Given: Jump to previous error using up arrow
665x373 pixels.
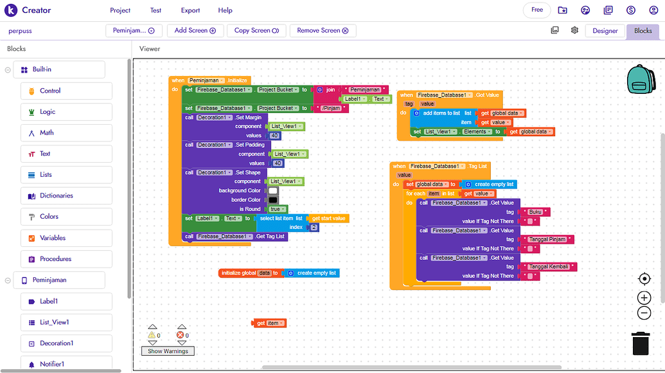Looking at the screenshot, I should click(x=182, y=327).
